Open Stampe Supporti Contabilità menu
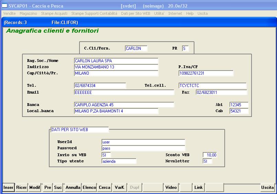This screenshot has height=194, width=277. [94, 13]
